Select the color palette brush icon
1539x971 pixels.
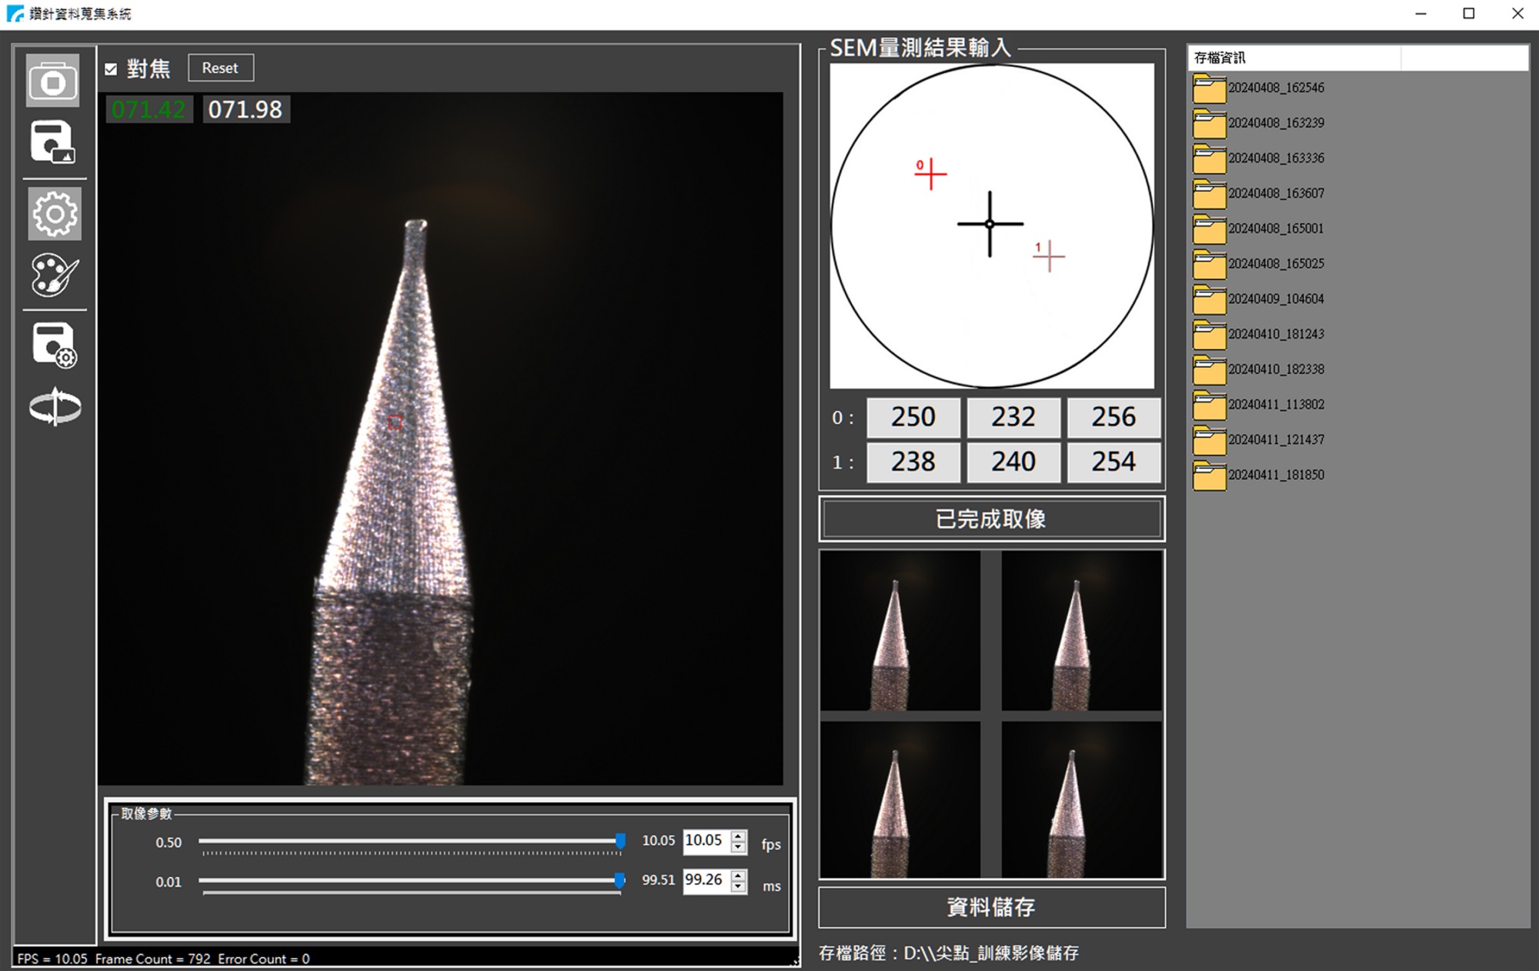[x=54, y=275]
